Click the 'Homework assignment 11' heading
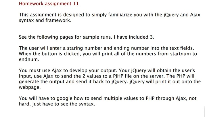Screen dimensions: 205x117 click(x=49, y=4)
